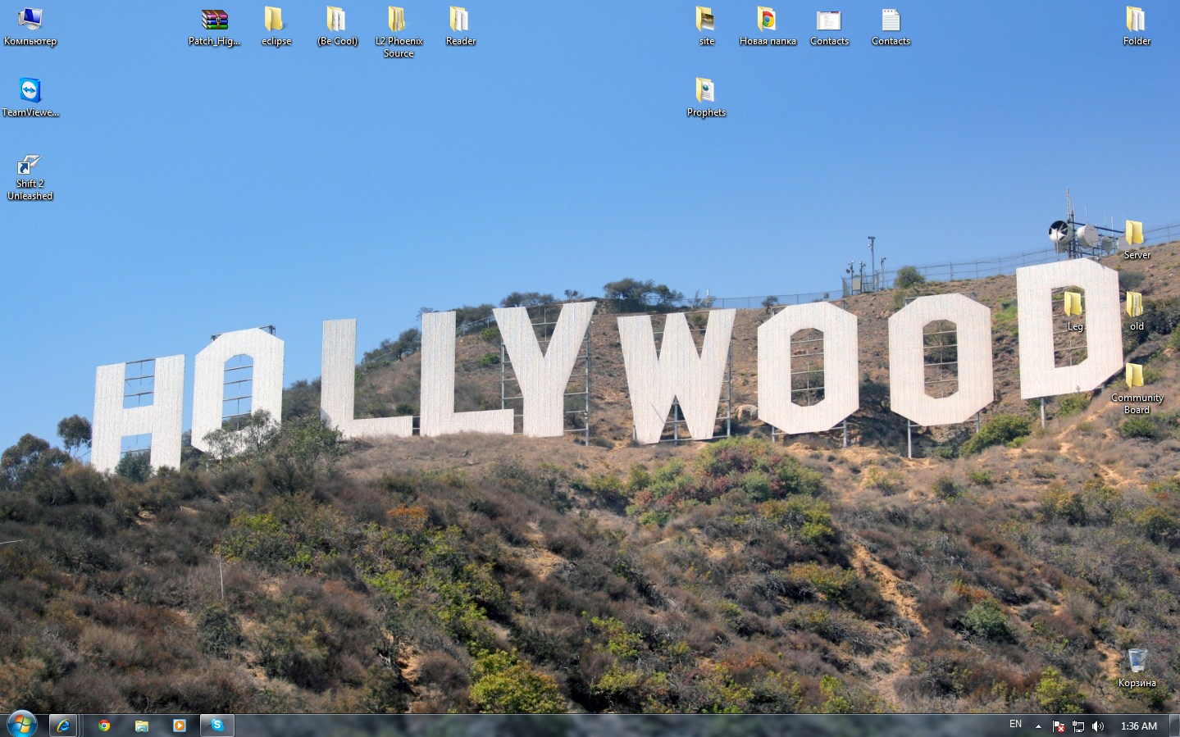Launch Internet Explorer from the taskbar
Screen dimensions: 1180x737
click(x=63, y=726)
